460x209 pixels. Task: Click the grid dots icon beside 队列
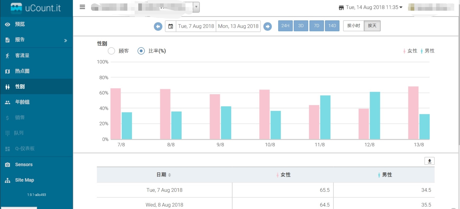8,133
